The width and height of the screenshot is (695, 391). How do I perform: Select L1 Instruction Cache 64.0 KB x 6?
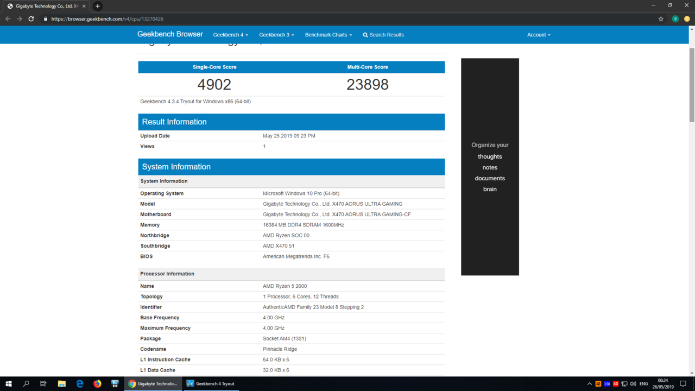[x=276, y=360]
